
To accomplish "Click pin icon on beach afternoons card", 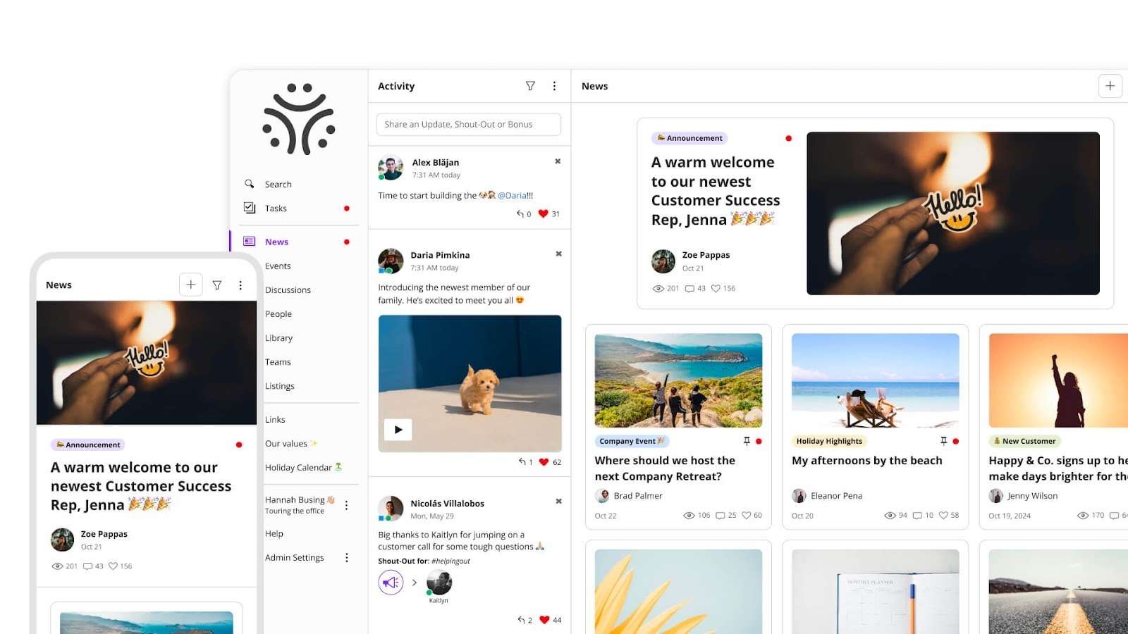I will coord(943,441).
